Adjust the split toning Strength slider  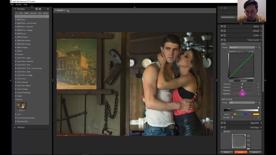(232, 118)
